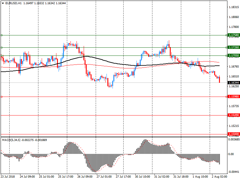Select the green 1.17580 price label

(233, 35)
